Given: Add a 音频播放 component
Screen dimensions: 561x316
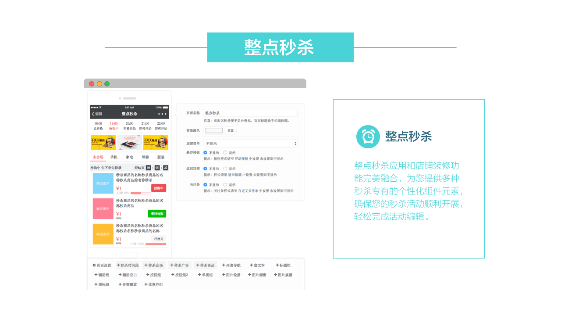Looking at the screenshot, I should [128, 285].
